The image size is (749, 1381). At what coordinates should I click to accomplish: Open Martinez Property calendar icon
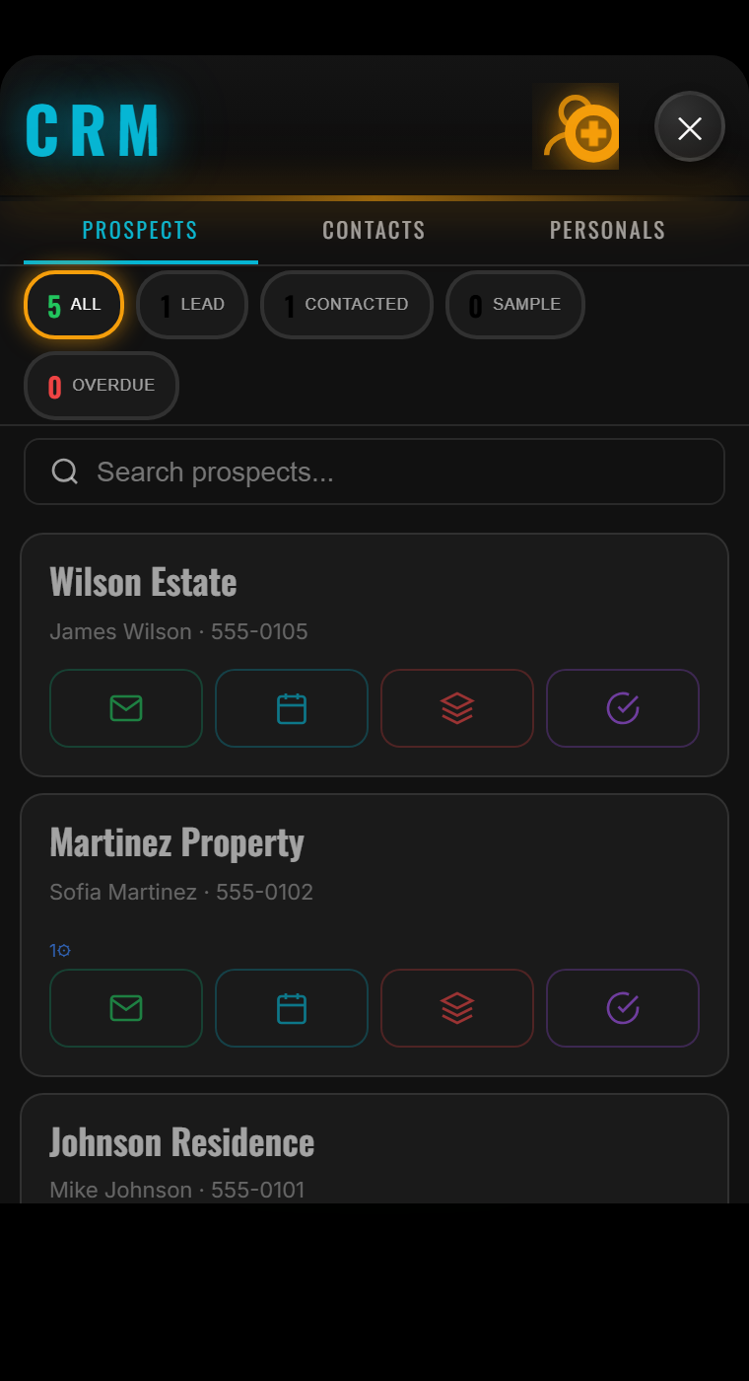[292, 1008]
